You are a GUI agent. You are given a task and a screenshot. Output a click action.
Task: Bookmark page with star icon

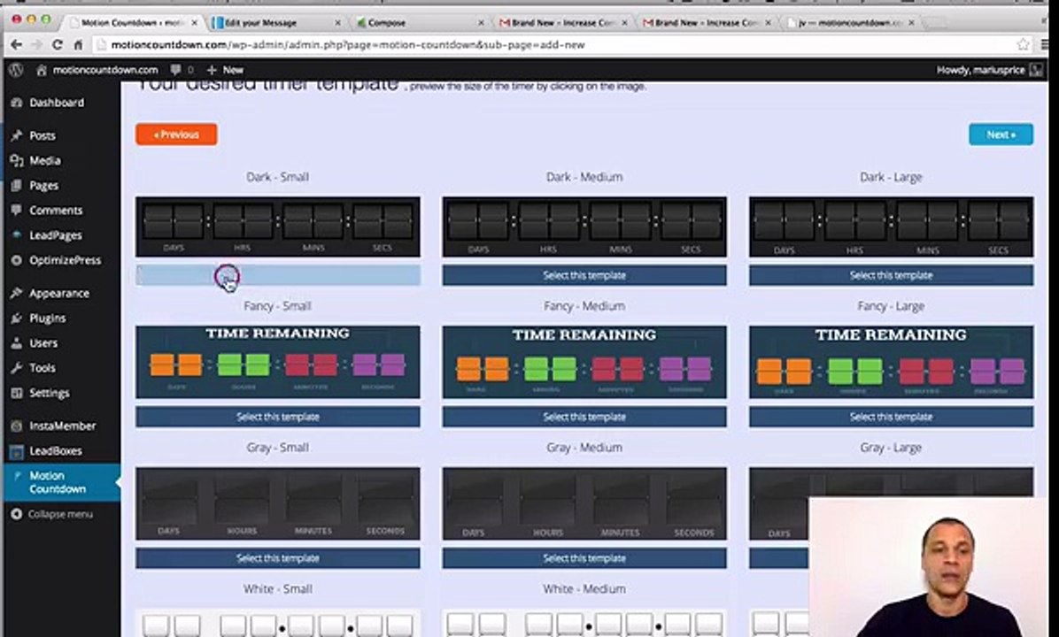pyautogui.click(x=1024, y=44)
